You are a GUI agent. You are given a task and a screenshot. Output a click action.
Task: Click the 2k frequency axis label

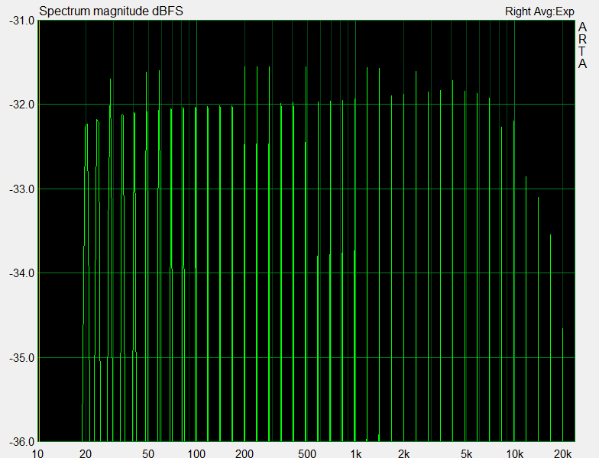pyautogui.click(x=403, y=453)
